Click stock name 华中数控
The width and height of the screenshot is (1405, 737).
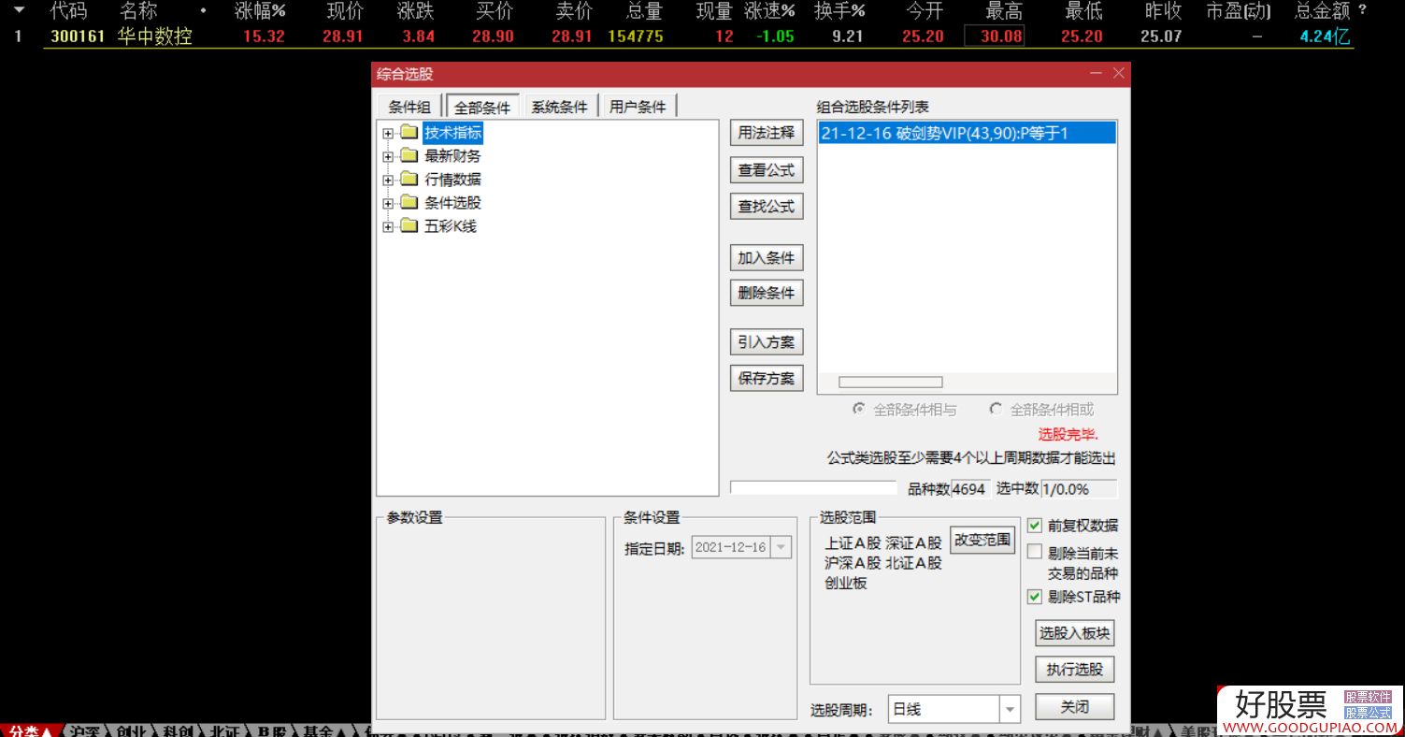click(x=155, y=36)
